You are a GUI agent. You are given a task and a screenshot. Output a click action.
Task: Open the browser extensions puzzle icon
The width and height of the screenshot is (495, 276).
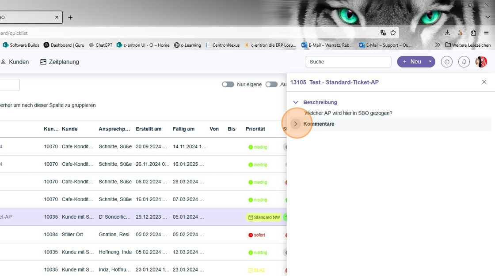(473, 33)
